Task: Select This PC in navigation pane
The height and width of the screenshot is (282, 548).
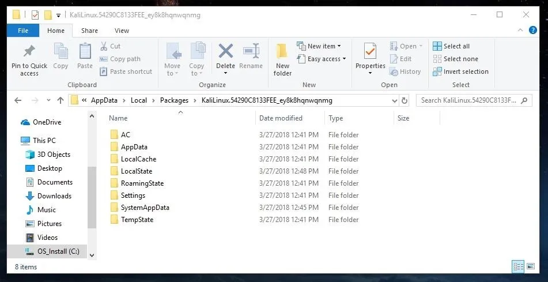Action: pos(38,140)
